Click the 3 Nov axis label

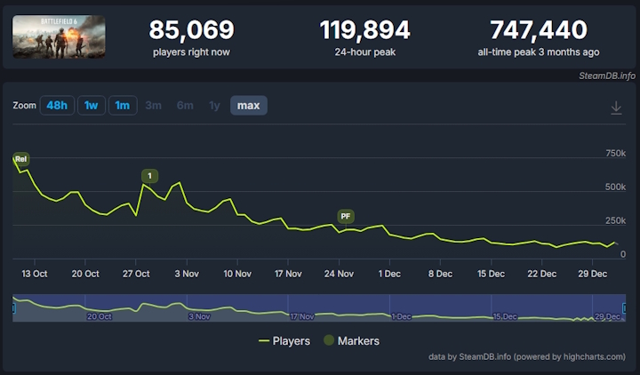click(x=187, y=274)
